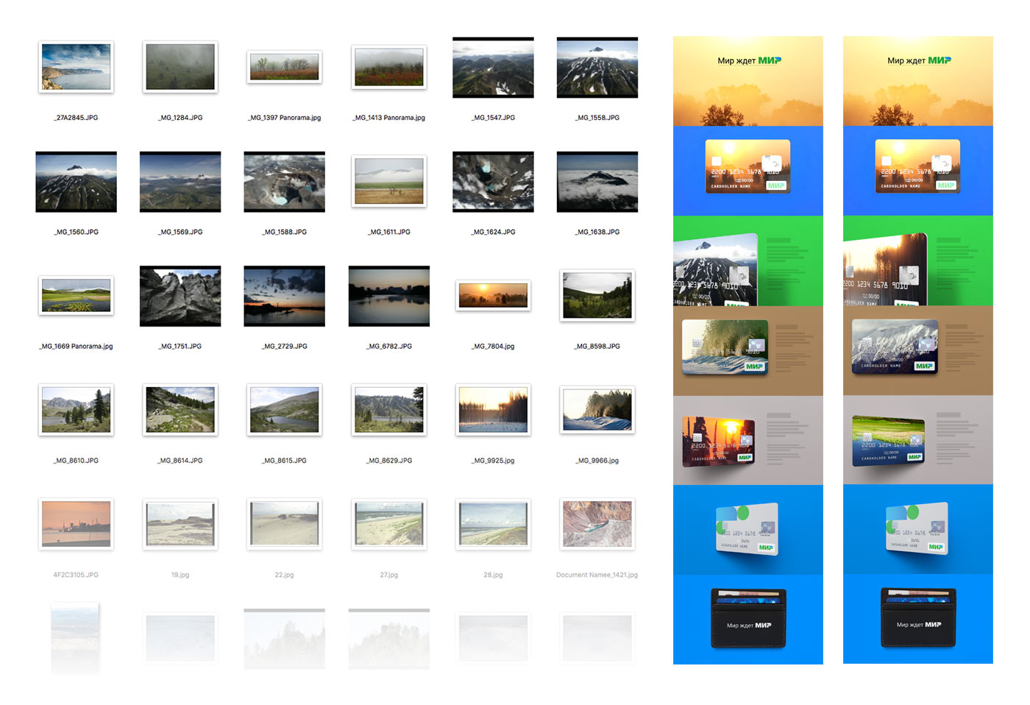
Task: Open the _MG_8610.JPG mountain lake photo
Action: coord(76,410)
